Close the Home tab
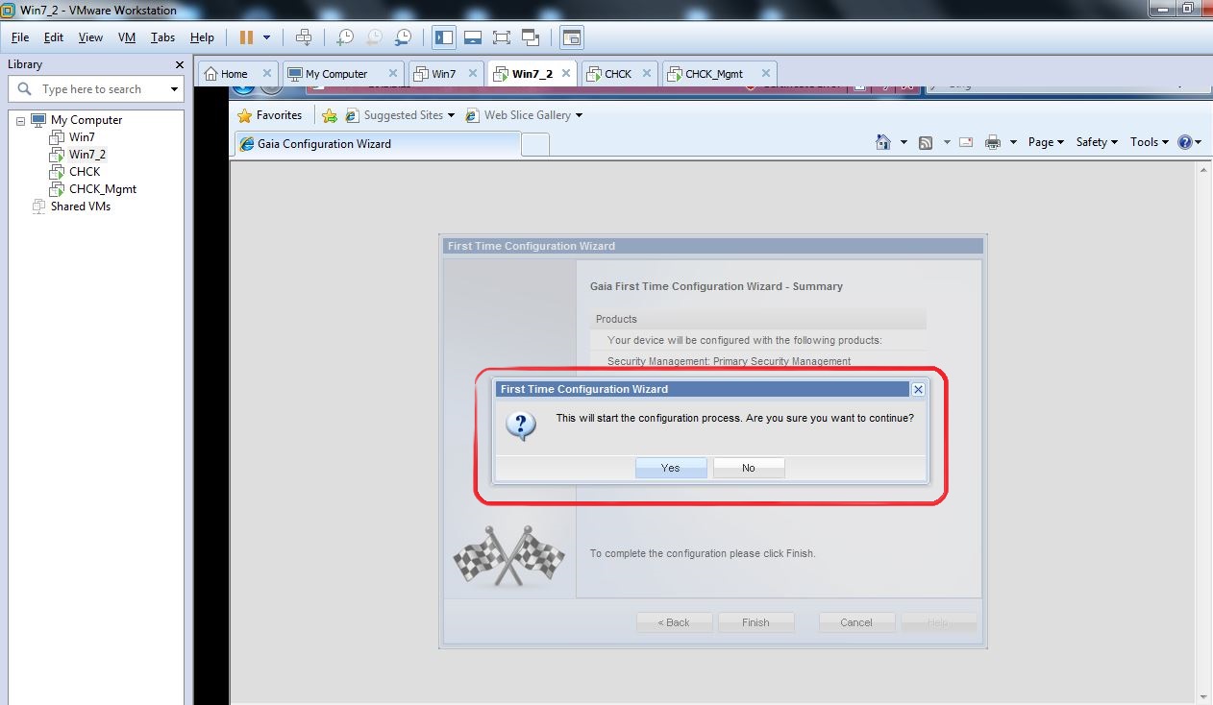 267,73
